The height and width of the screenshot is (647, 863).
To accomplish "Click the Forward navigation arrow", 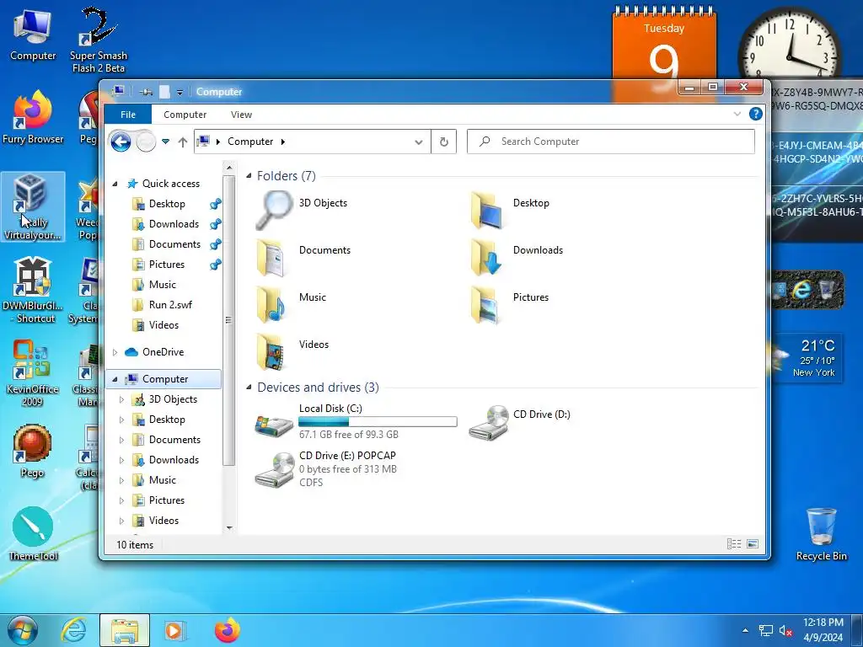I will point(146,142).
